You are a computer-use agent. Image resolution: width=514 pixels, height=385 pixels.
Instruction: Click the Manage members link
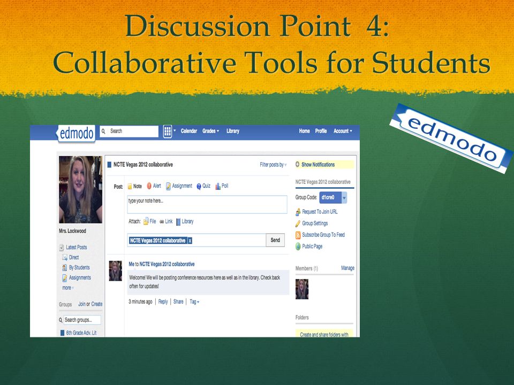coord(347,268)
